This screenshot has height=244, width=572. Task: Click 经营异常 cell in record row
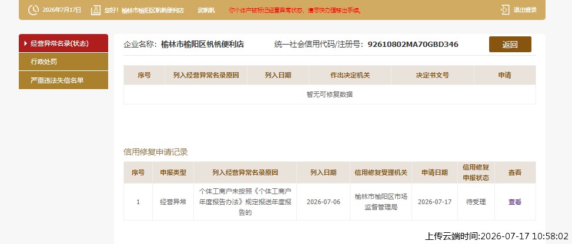coord(173,202)
